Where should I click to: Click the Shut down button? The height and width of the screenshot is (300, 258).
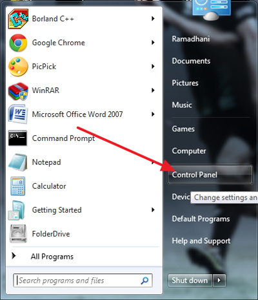[190, 281]
